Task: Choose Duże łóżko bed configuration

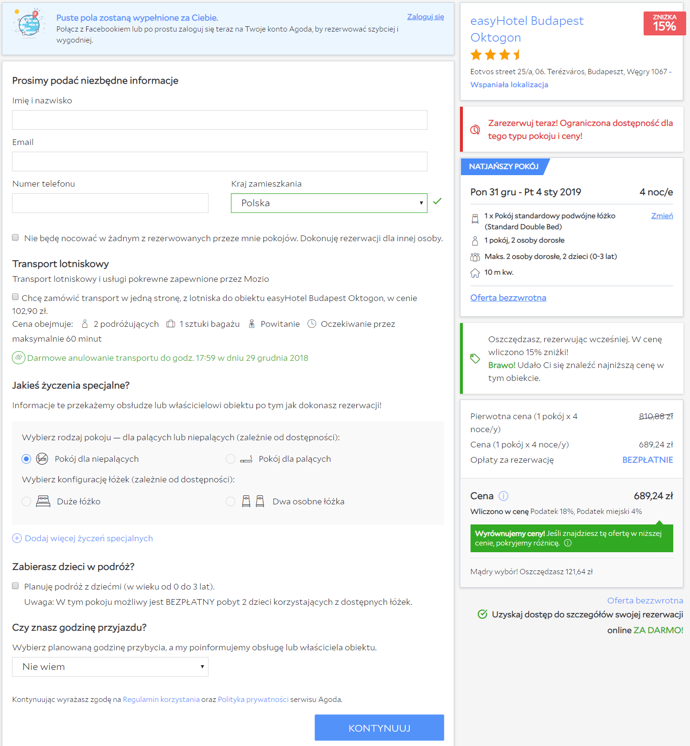Action: click(x=26, y=501)
